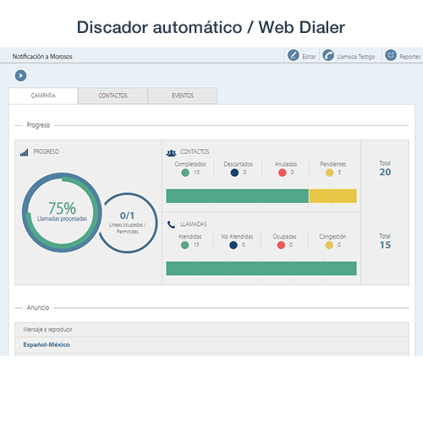Click the PROGRESO panel title text

(47, 151)
